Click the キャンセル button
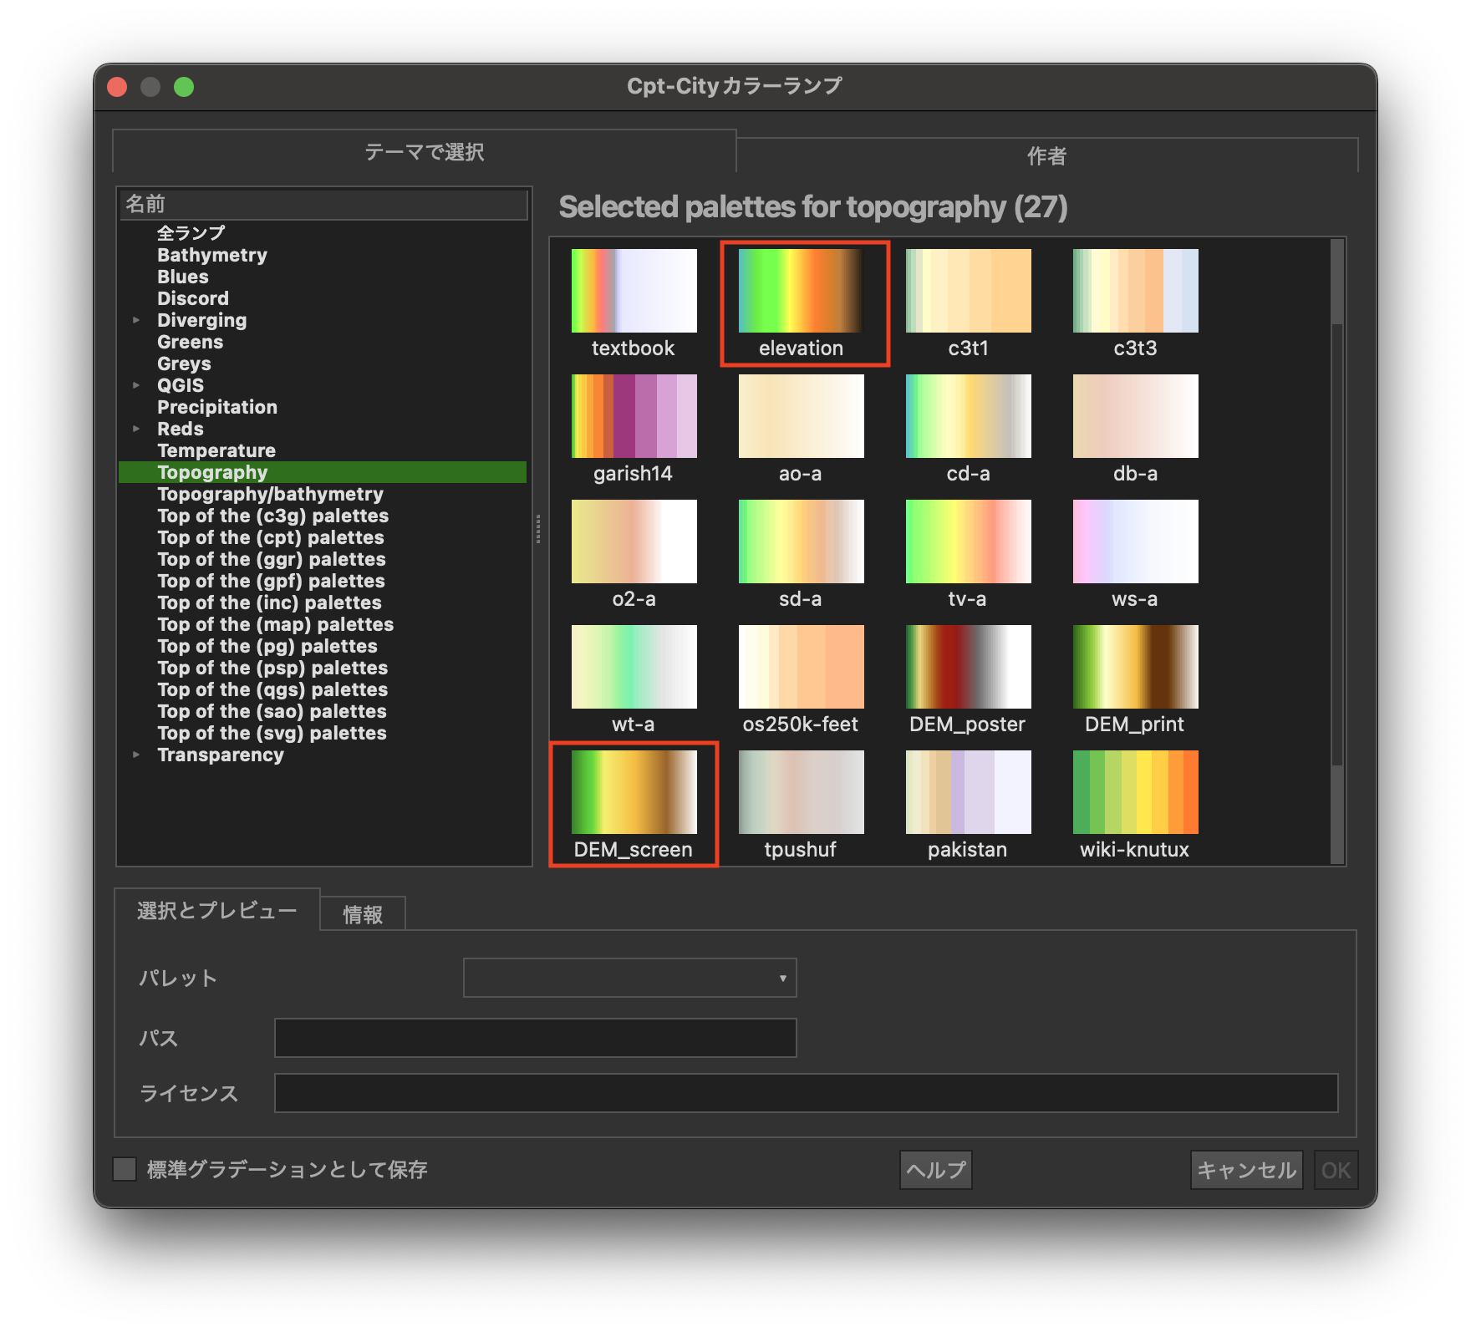 (1245, 1170)
